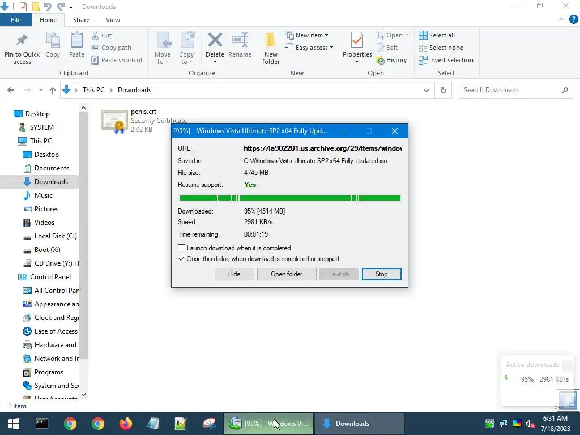The width and height of the screenshot is (580, 435).
Task: Open the Explorer help icon
Action: coord(573,20)
